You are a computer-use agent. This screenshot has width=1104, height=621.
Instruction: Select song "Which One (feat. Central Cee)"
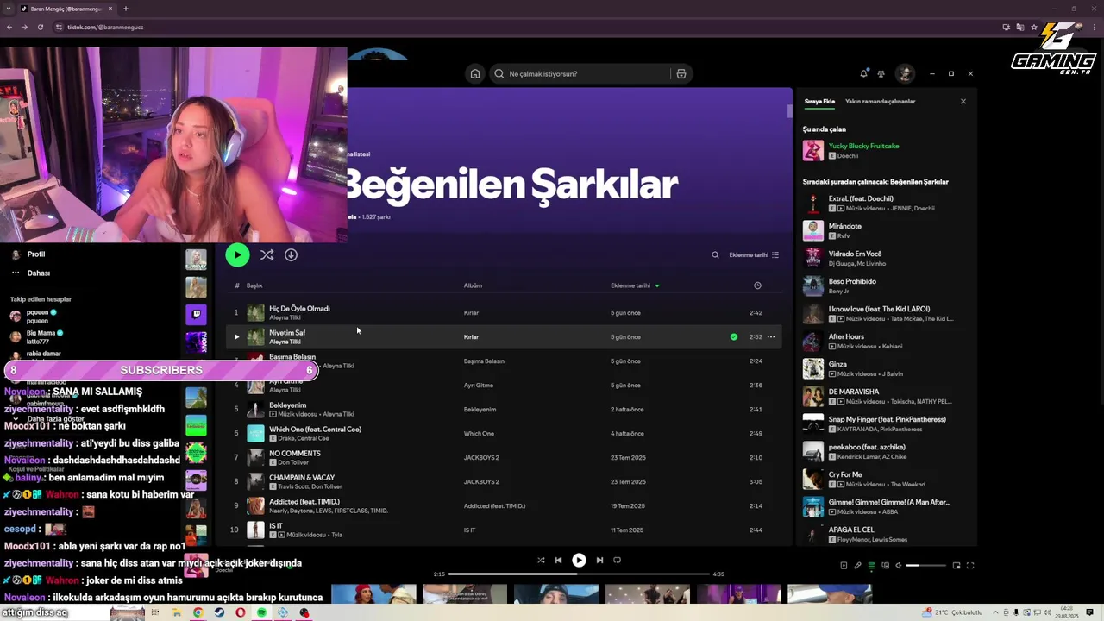click(315, 429)
